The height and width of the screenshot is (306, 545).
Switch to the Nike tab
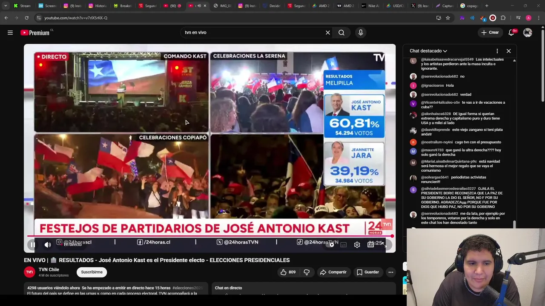(x=370, y=6)
